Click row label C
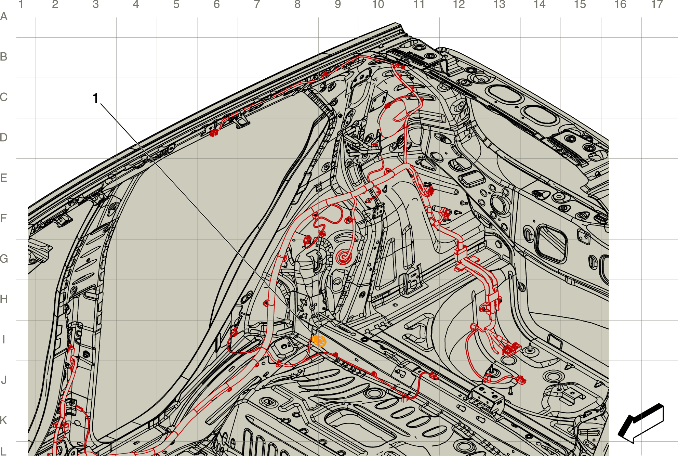Image resolution: width=678 pixels, height=456 pixels. (4, 97)
